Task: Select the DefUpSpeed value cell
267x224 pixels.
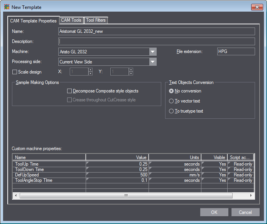Action: coord(117,175)
